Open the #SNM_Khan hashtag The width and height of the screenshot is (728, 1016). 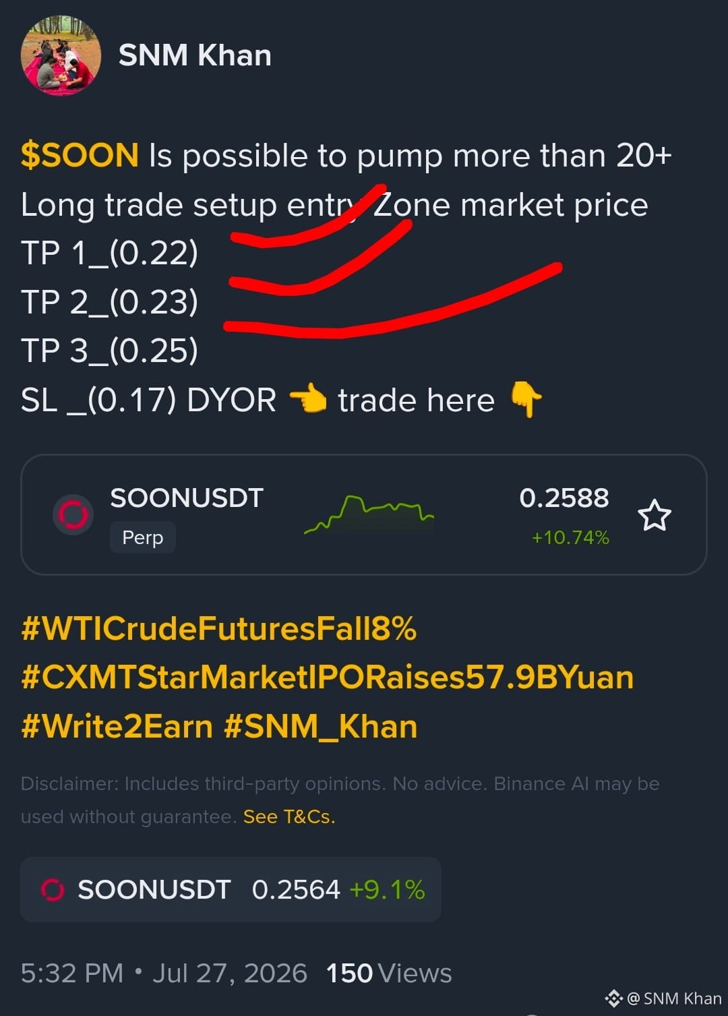pos(321,727)
